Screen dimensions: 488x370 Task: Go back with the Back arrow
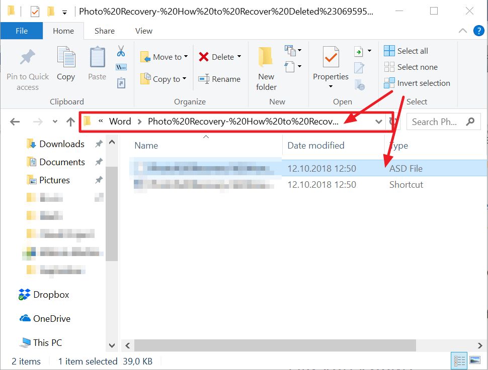[x=15, y=121]
